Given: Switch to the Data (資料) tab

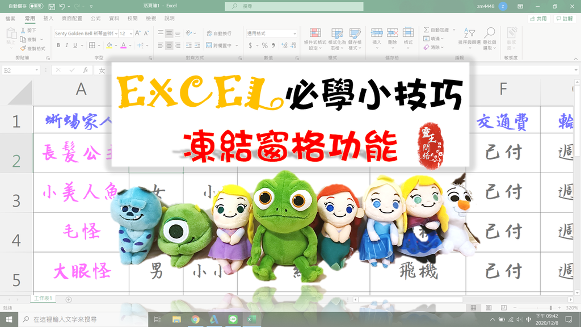Looking at the screenshot, I should [x=114, y=19].
